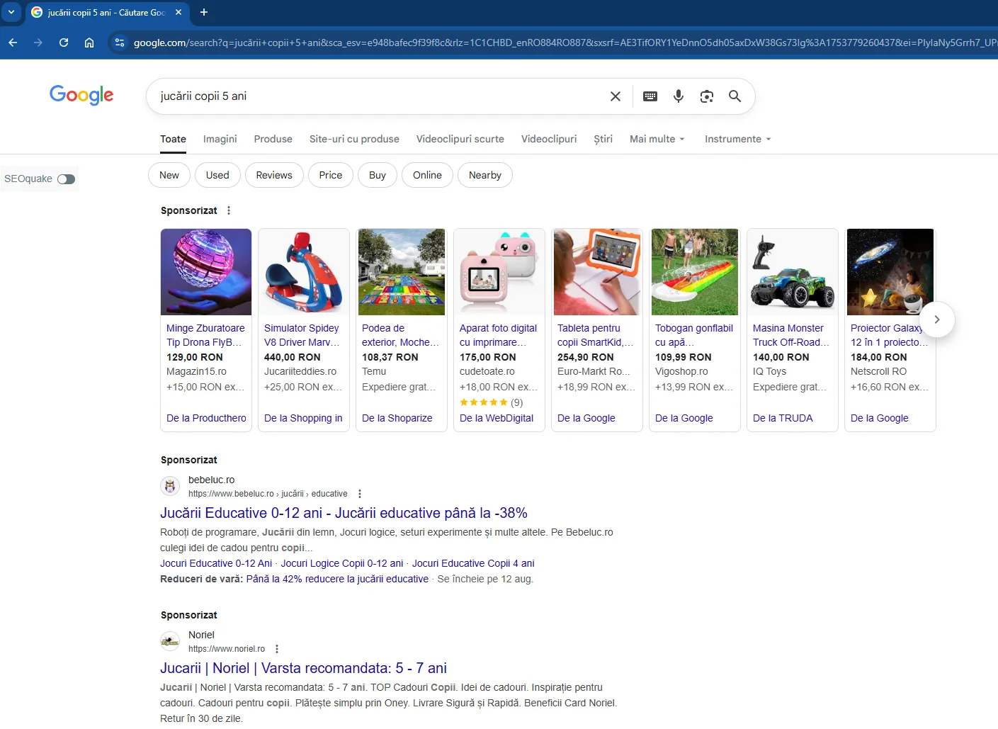Screen dimensions: 998x729
Task: Open Google Lens image search
Action: [x=706, y=96]
